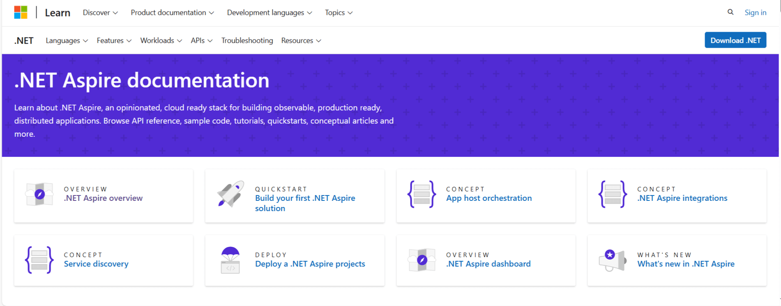The height and width of the screenshot is (306, 781).
Task: Click the parachute Deploy icon
Action: pos(230,260)
